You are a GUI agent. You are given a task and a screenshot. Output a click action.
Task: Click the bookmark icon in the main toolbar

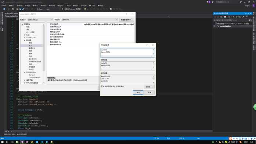111,9
